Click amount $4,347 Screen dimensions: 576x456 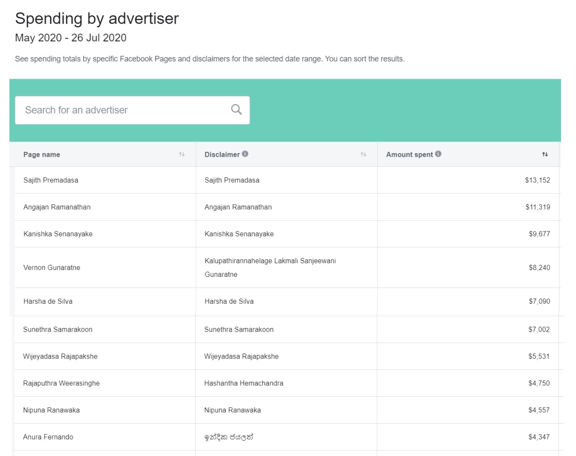539,437
